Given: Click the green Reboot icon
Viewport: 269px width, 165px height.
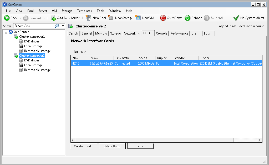Looking at the screenshot, I should (x=187, y=18).
